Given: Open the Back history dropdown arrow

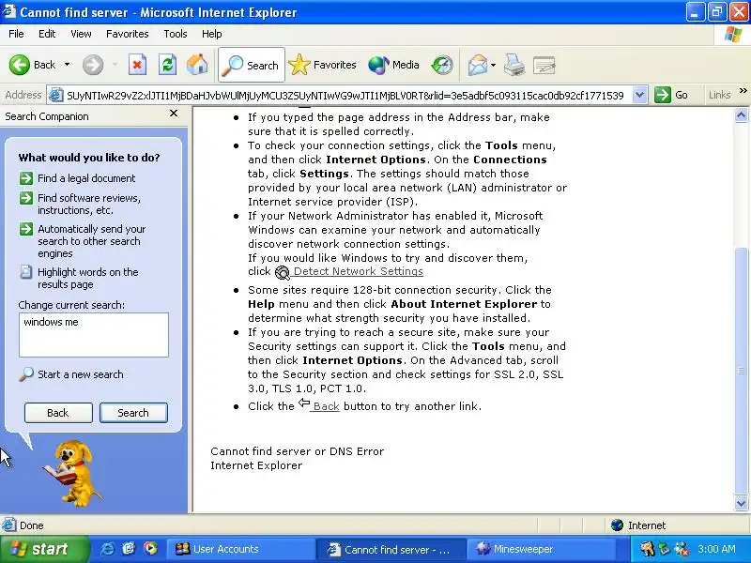Looking at the screenshot, I should coord(67,65).
